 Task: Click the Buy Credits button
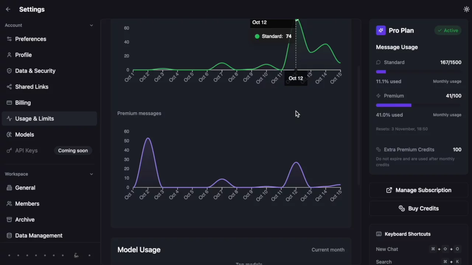pyautogui.click(x=419, y=208)
